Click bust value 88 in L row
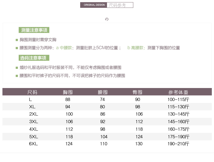Viewport: 214px width, 162px height. coord(68,99)
